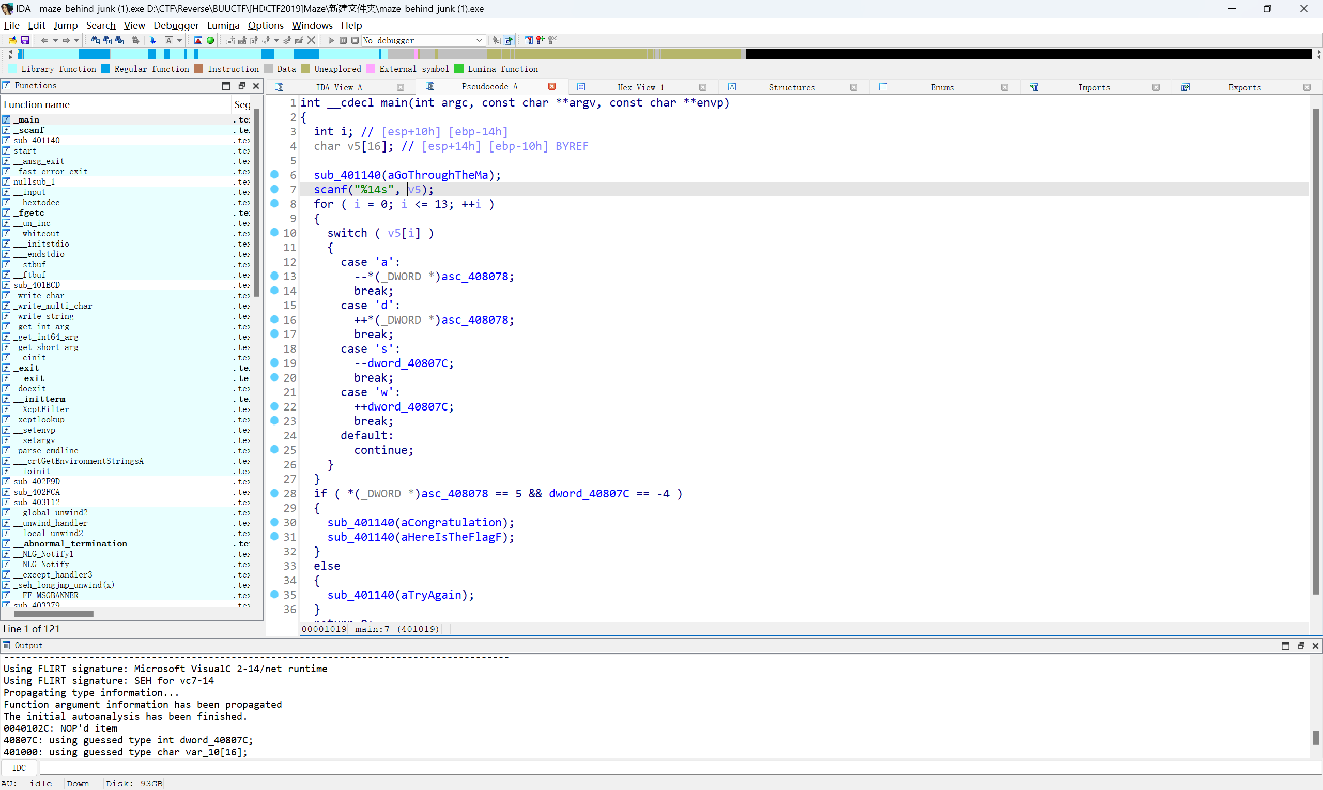
Task: Click the Library function color swatch
Action: 12,69
